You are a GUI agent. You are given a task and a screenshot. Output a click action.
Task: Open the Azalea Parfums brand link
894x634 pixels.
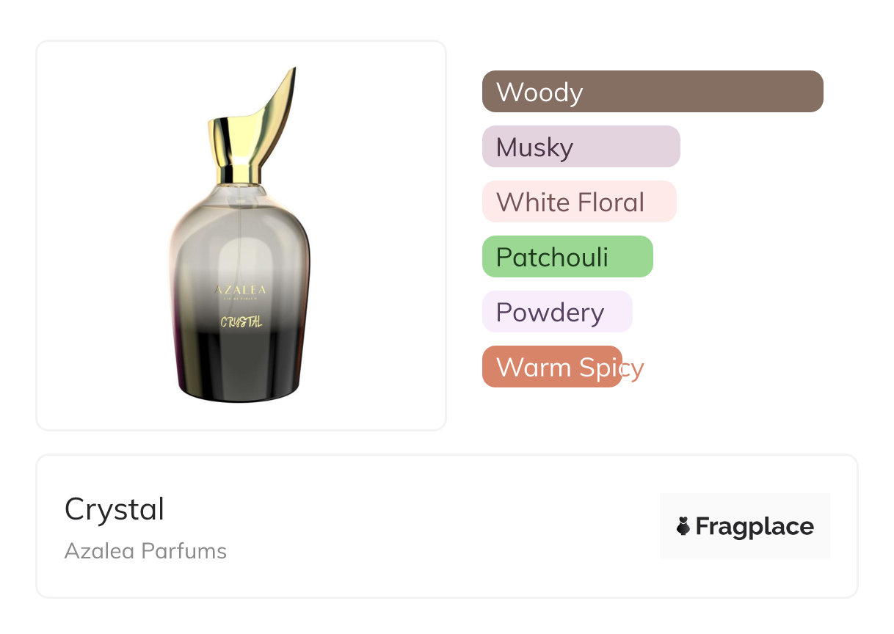(145, 551)
